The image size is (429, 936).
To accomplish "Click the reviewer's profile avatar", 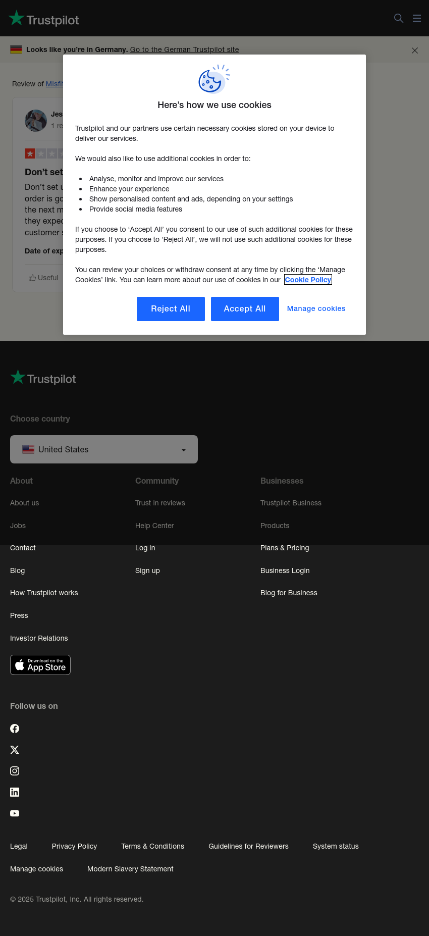I will (36, 121).
